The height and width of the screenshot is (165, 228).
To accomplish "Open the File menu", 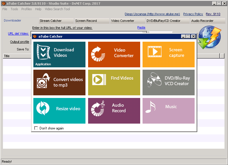I will click(5, 9).
